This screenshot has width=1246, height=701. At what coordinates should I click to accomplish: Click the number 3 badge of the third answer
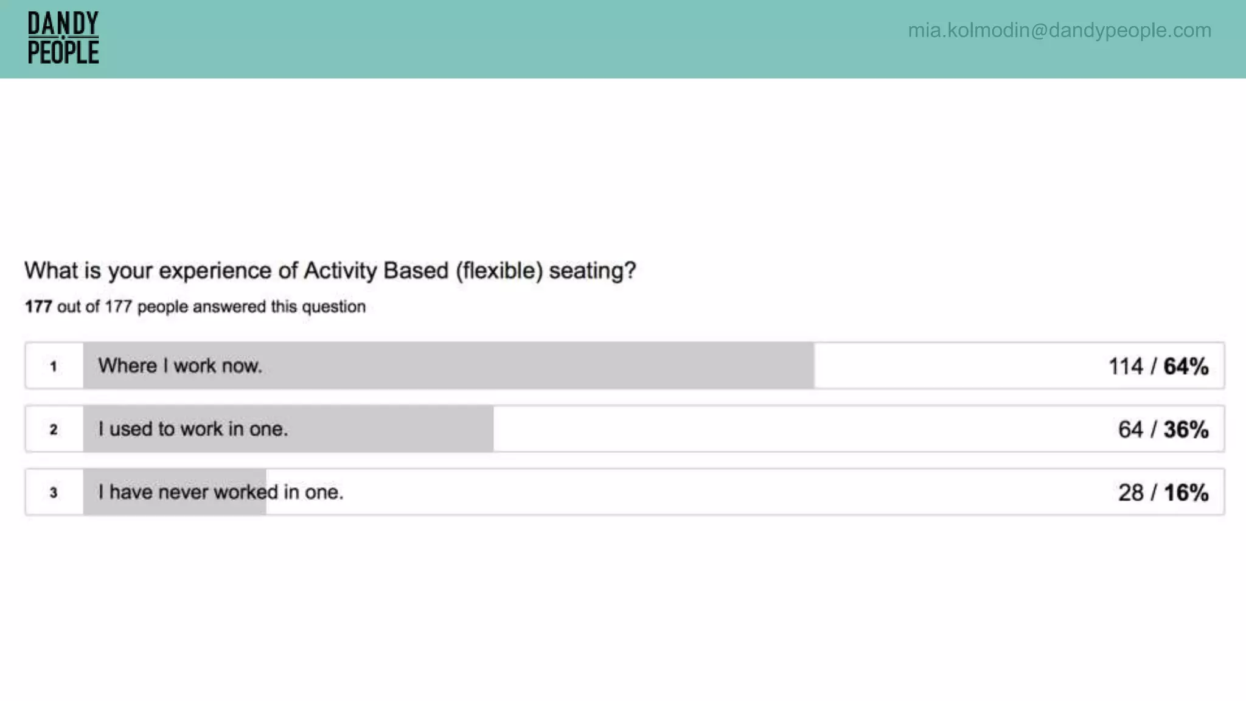(54, 492)
